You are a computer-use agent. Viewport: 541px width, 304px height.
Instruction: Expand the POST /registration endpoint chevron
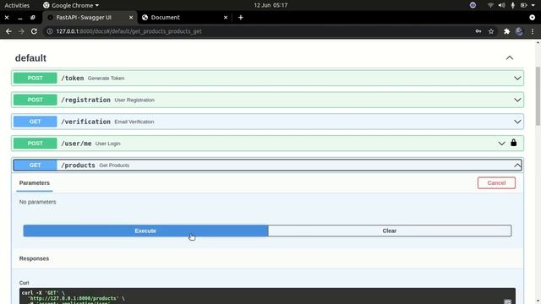pyautogui.click(x=517, y=100)
